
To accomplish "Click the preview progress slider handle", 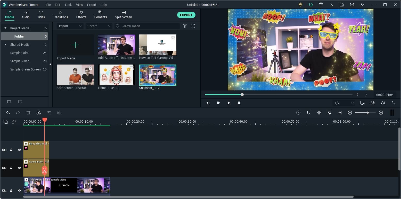I will pos(242,95).
